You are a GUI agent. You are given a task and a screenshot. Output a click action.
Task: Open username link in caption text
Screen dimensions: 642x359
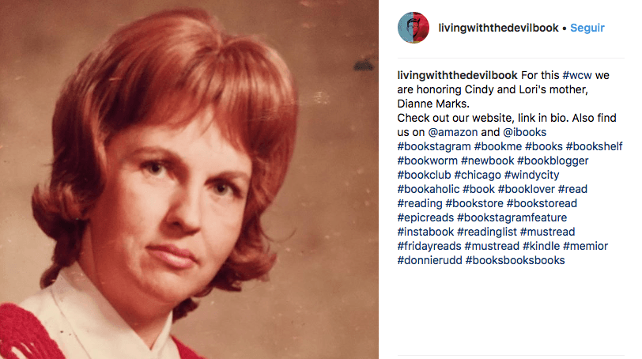(x=457, y=75)
